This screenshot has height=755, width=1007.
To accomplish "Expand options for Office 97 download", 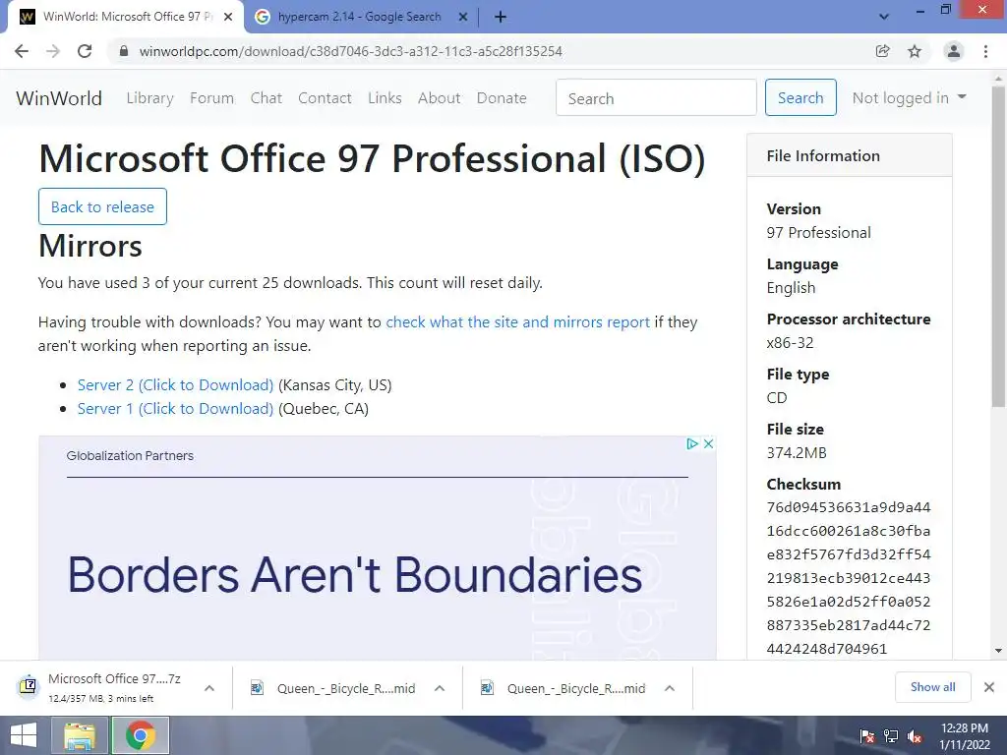I will pos(209,688).
